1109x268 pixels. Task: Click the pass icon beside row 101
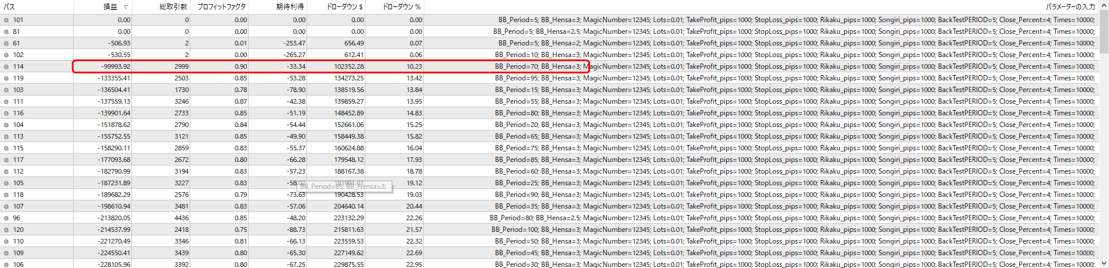click(x=6, y=20)
